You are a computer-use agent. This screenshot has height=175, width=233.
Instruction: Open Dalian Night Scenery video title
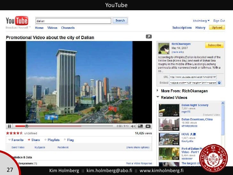(x=195, y=105)
